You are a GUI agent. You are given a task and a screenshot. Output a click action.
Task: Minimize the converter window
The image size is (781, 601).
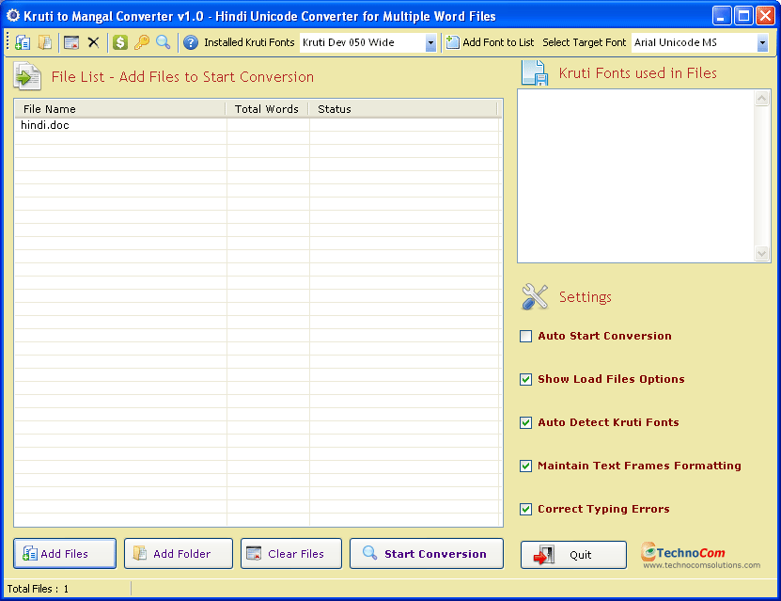(722, 16)
